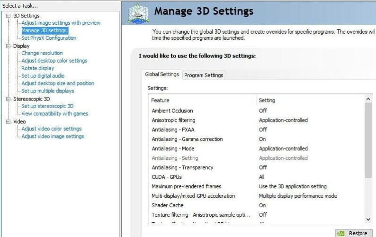Select the Ambient Occlusion setting row
Screen dimensions: 376x237
(x=172, y=111)
